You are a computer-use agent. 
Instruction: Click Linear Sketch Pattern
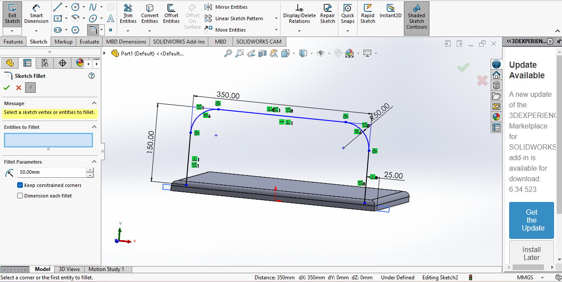point(234,18)
